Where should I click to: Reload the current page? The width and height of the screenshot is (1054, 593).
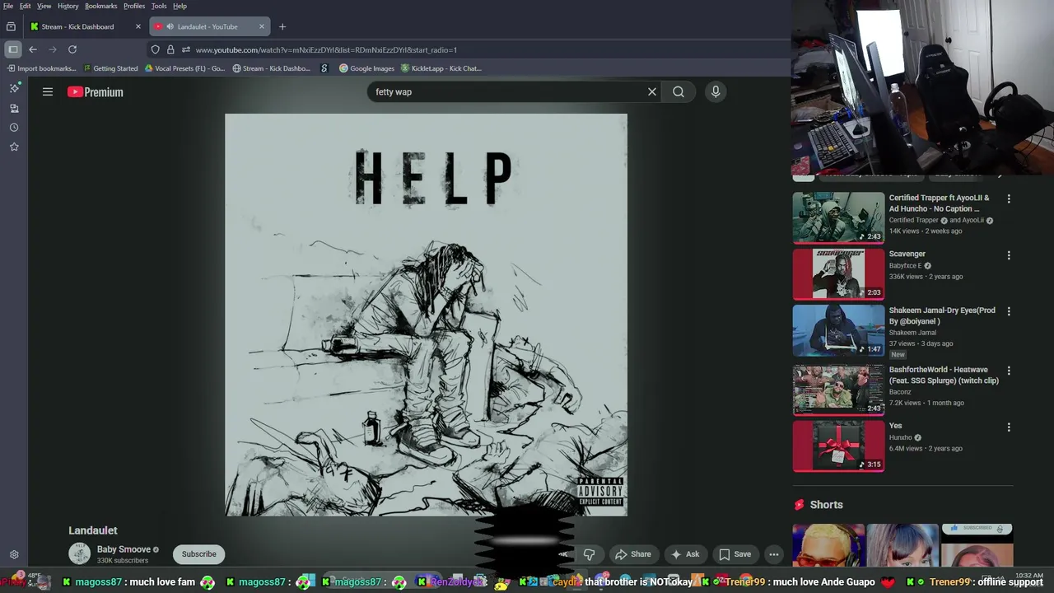[72, 49]
